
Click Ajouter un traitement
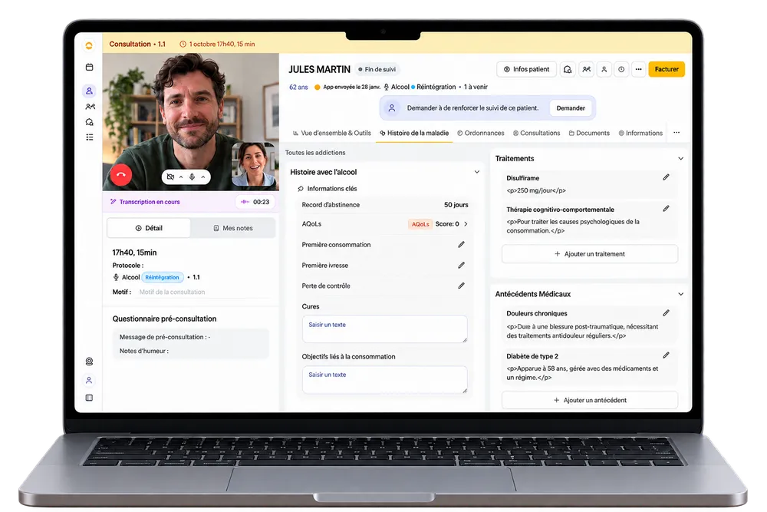click(590, 254)
